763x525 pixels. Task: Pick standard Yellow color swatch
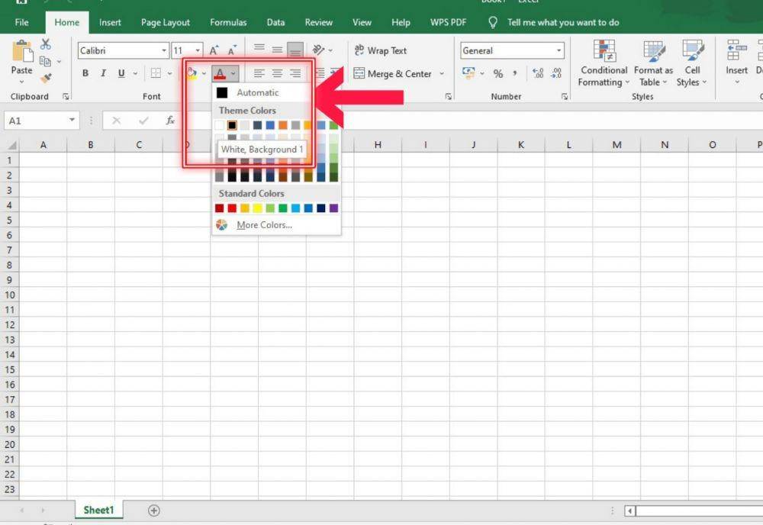pyautogui.click(x=257, y=208)
